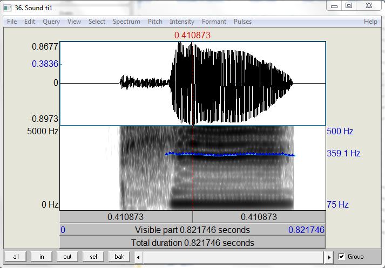Play the right 0.410873 segment bar

pos(259,217)
